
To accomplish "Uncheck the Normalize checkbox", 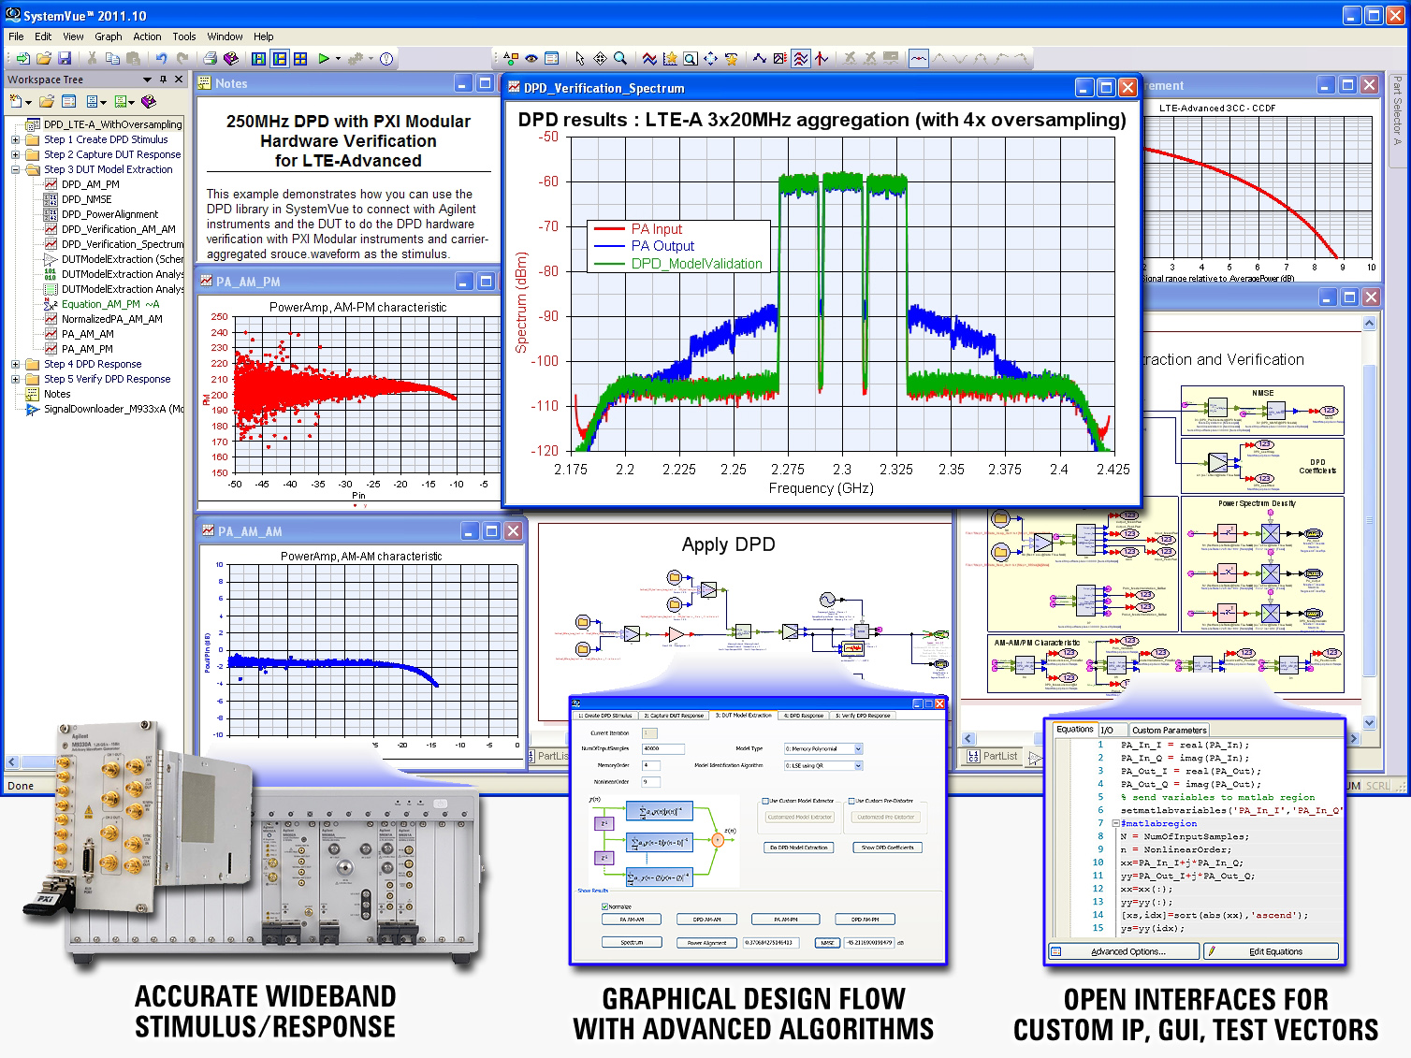I will click(x=604, y=906).
